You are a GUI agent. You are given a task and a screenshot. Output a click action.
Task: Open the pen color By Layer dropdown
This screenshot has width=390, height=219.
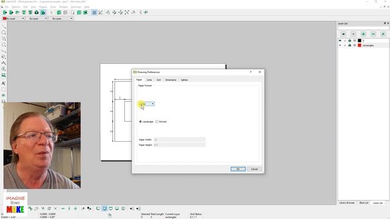click(13, 18)
